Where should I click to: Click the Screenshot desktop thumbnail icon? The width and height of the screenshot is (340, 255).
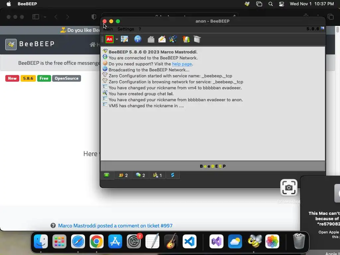(x=289, y=188)
